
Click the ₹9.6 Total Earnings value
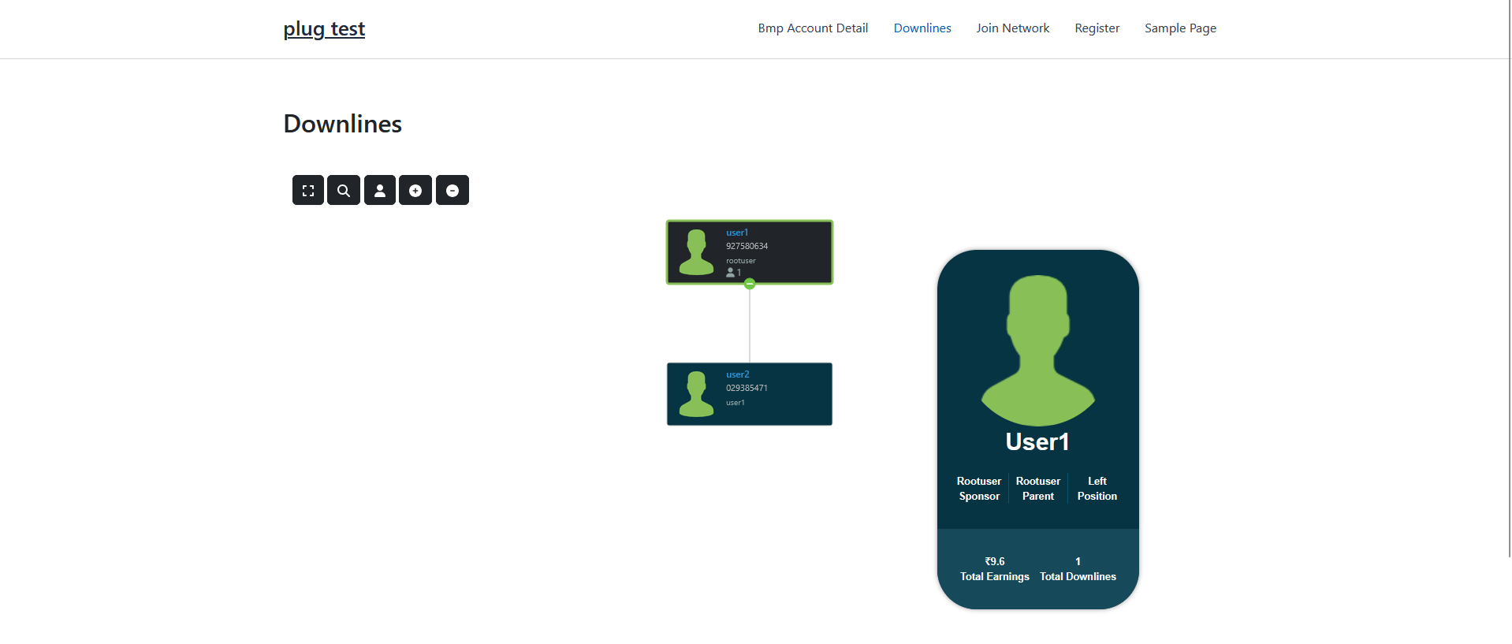[995, 561]
